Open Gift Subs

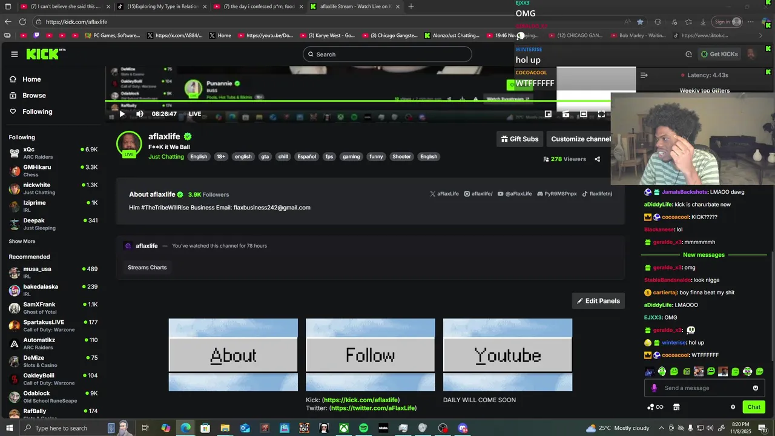[x=519, y=139]
